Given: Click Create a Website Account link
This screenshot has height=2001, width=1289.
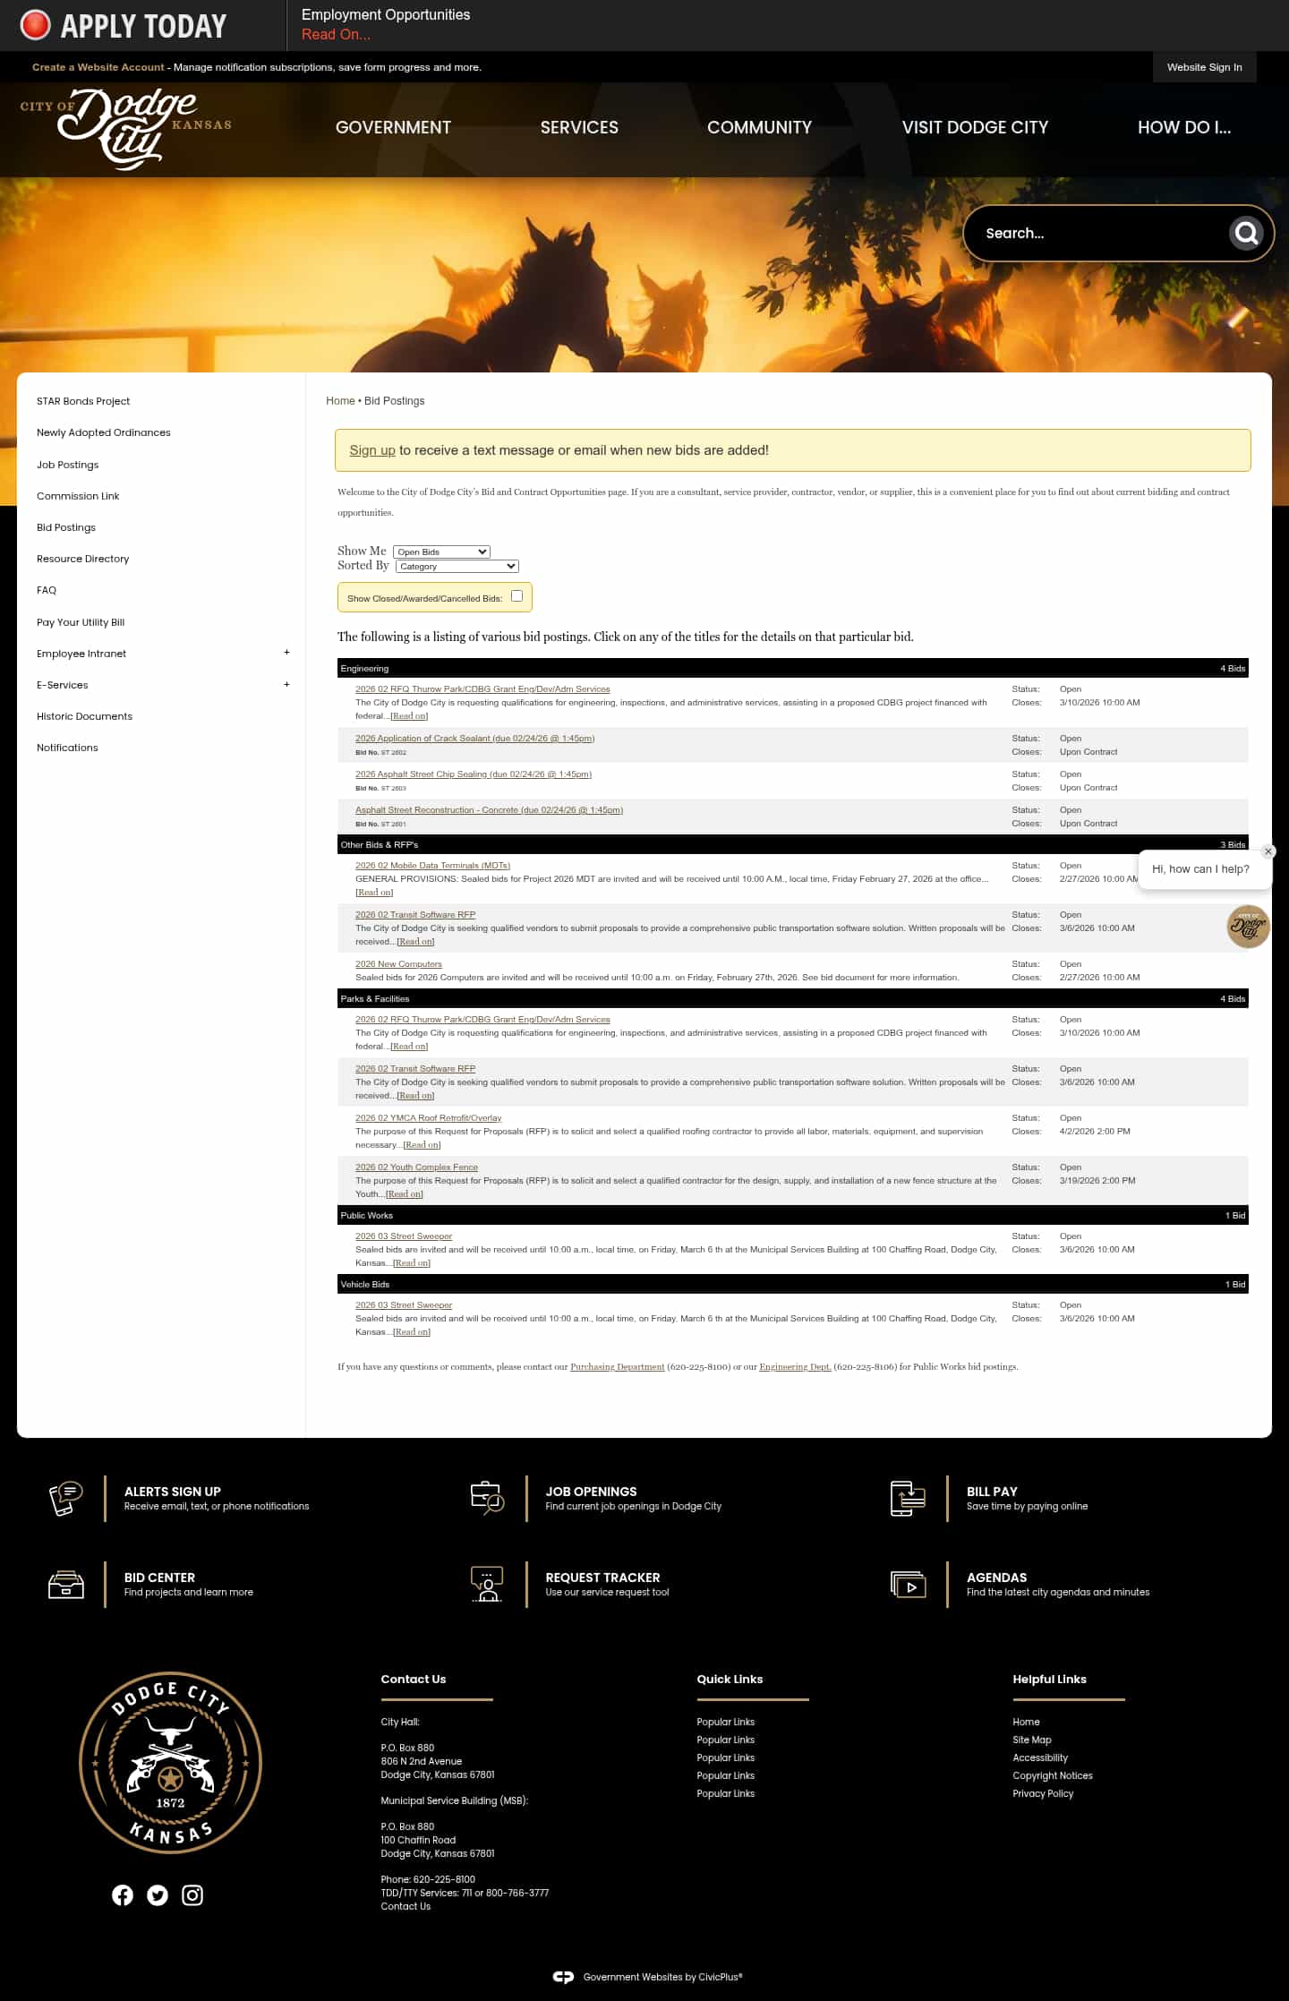Looking at the screenshot, I should point(98,67).
